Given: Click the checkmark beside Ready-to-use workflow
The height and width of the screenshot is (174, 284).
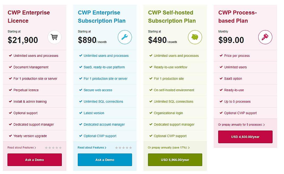Looking at the screenshot, I should point(151,67).
